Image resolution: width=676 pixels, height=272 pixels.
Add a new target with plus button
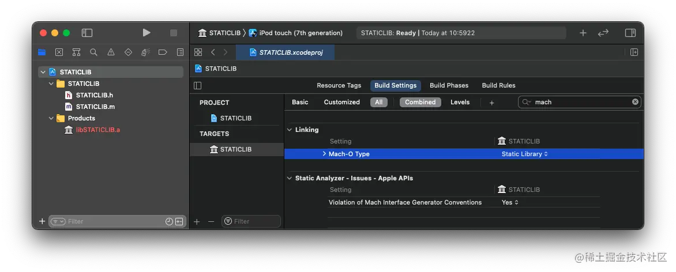197,221
